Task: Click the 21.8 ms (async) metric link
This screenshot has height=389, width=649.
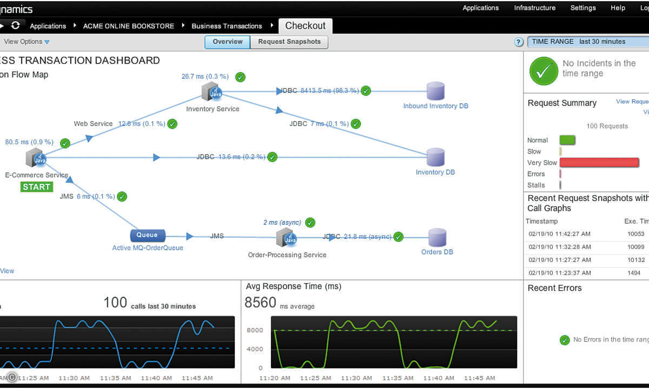Action: (x=368, y=237)
